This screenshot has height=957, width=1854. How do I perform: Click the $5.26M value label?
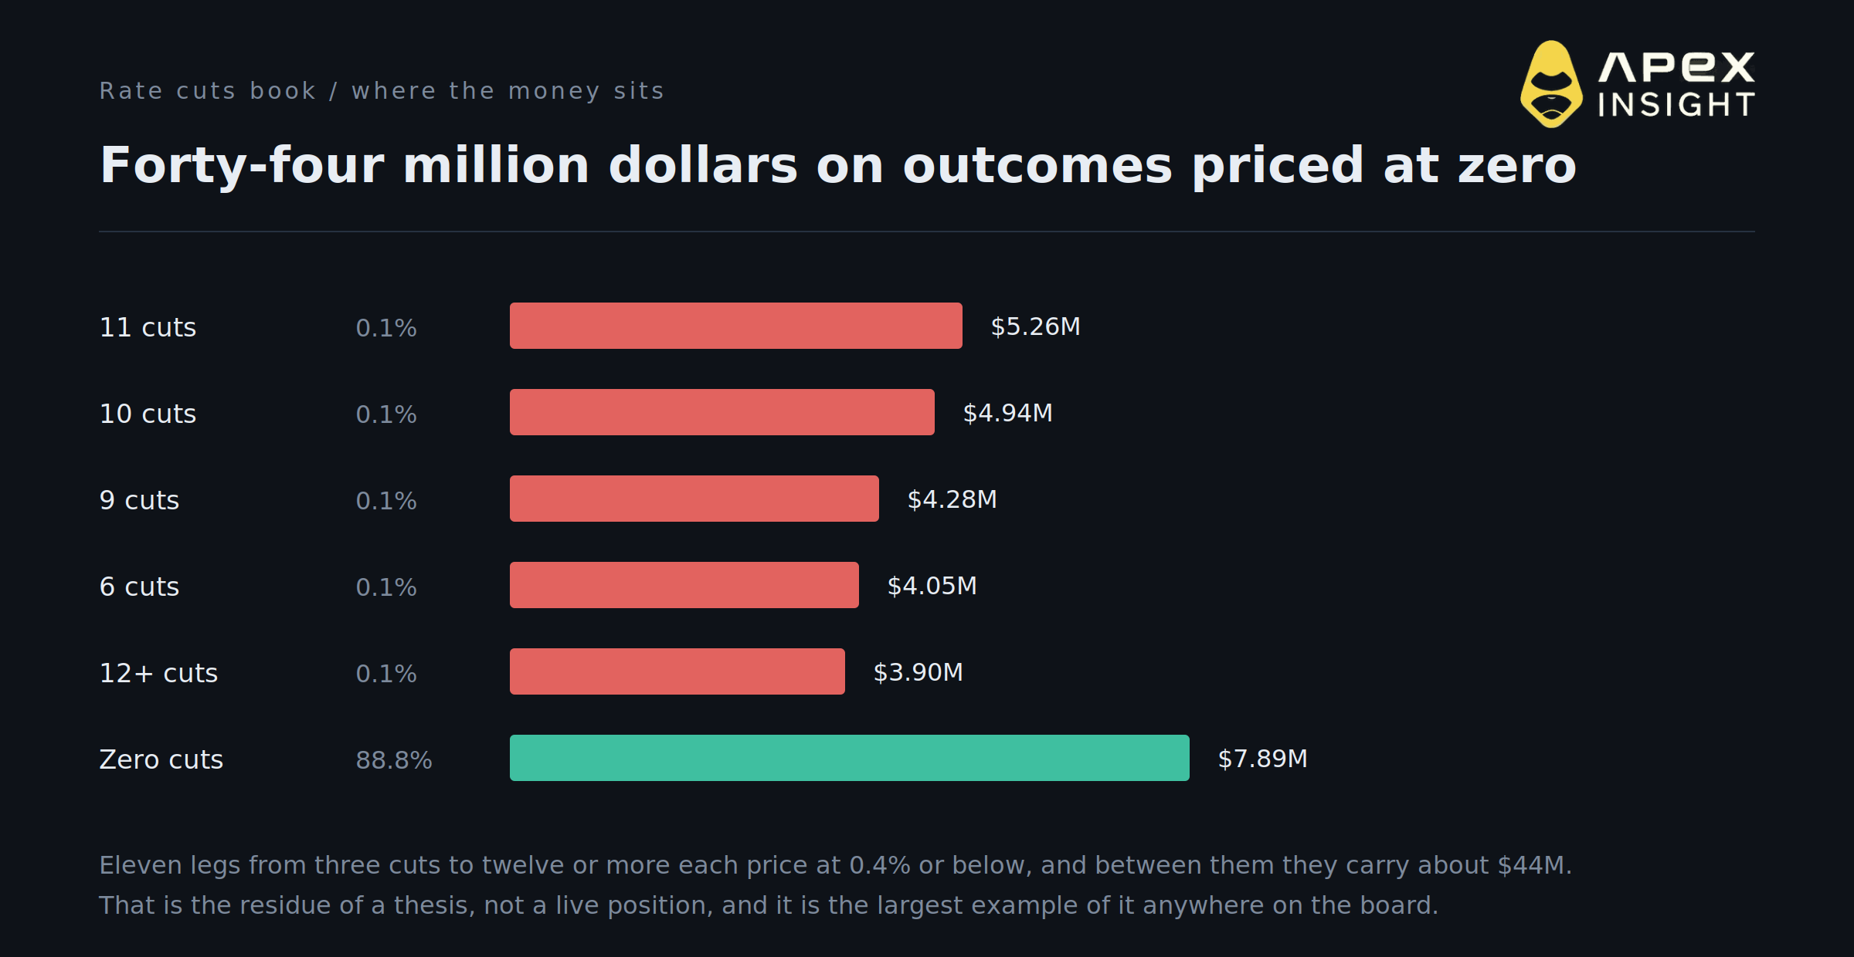pos(1035,326)
